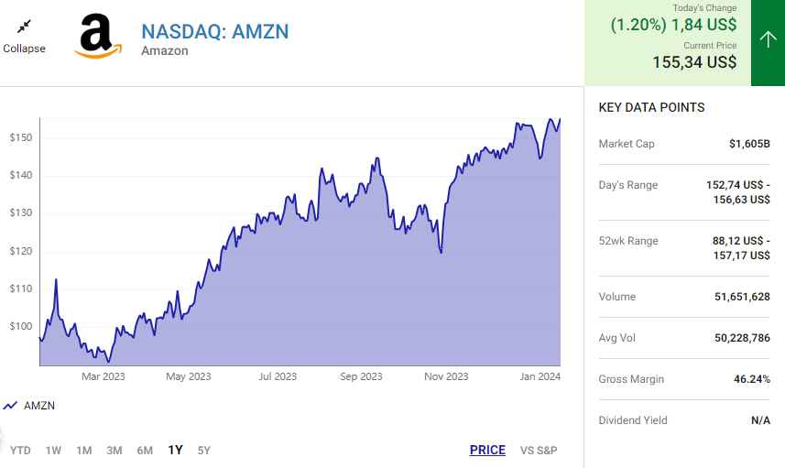Screen dimensions: 785x468
Task: Switch to the PRICE chart view
Action: (487, 450)
